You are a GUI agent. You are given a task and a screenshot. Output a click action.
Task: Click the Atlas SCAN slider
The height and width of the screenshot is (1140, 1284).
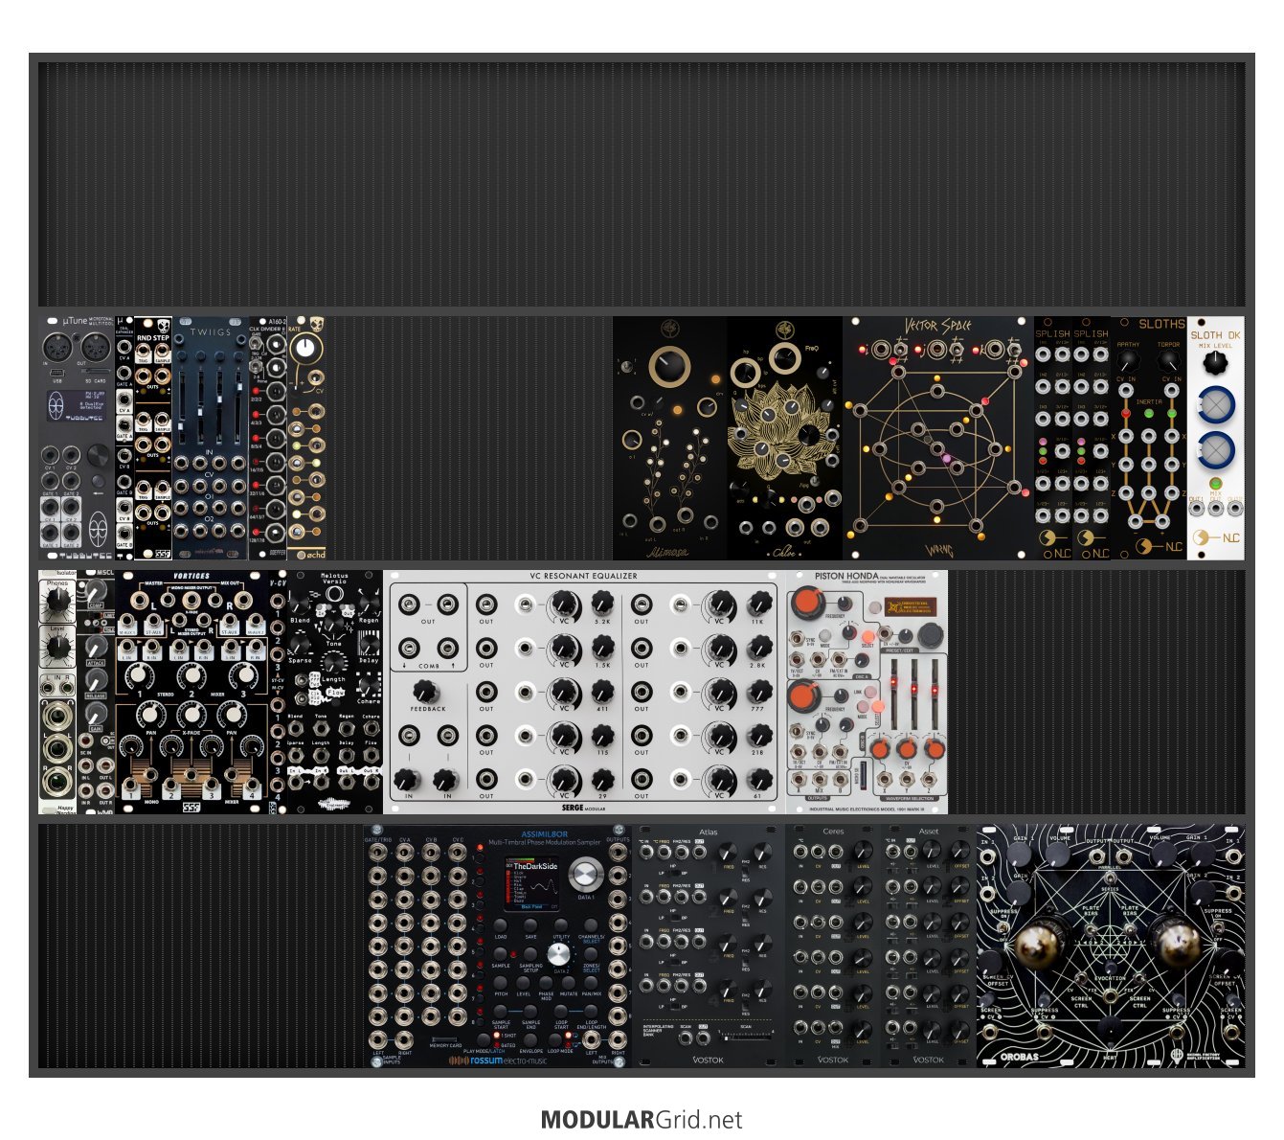[746, 1037]
